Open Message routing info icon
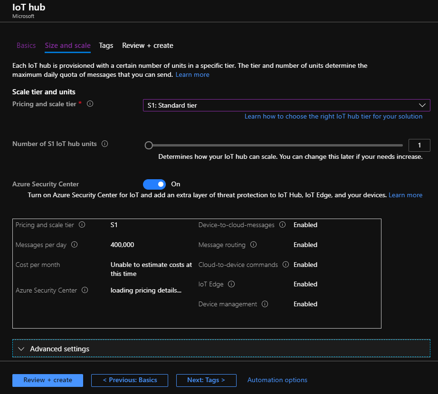This screenshot has width=438, height=394. click(253, 245)
